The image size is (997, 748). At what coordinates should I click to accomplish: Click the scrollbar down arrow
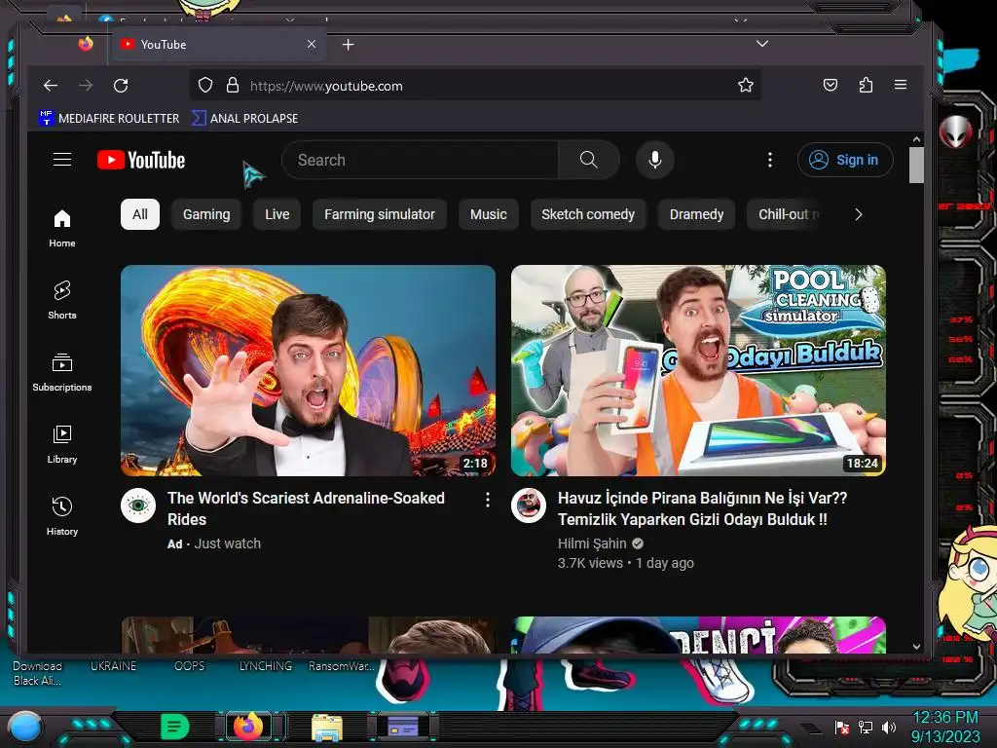point(916,647)
